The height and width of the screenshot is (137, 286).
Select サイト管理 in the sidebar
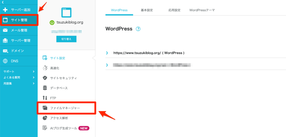(19, 20)
